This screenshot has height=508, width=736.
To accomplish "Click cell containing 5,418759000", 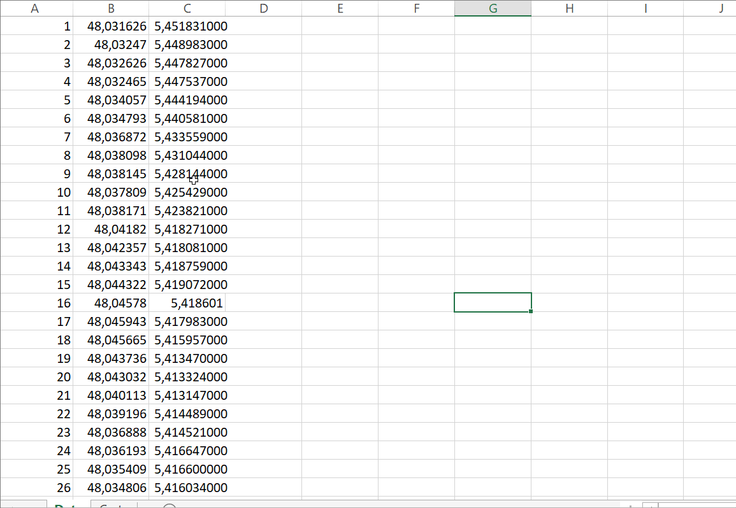I will (x=187, y=266).
